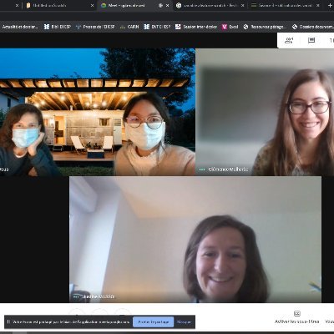334x334 pixels.
Task: Switch to the tab right of Meet
Action: (210, 5)
